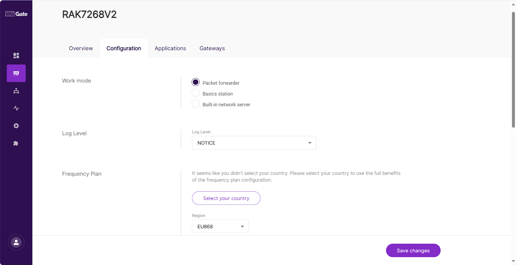This screenshot has height=265, width=516.
Task: Select Packet forwarder work mode
Action: click(x=195, y=82)
